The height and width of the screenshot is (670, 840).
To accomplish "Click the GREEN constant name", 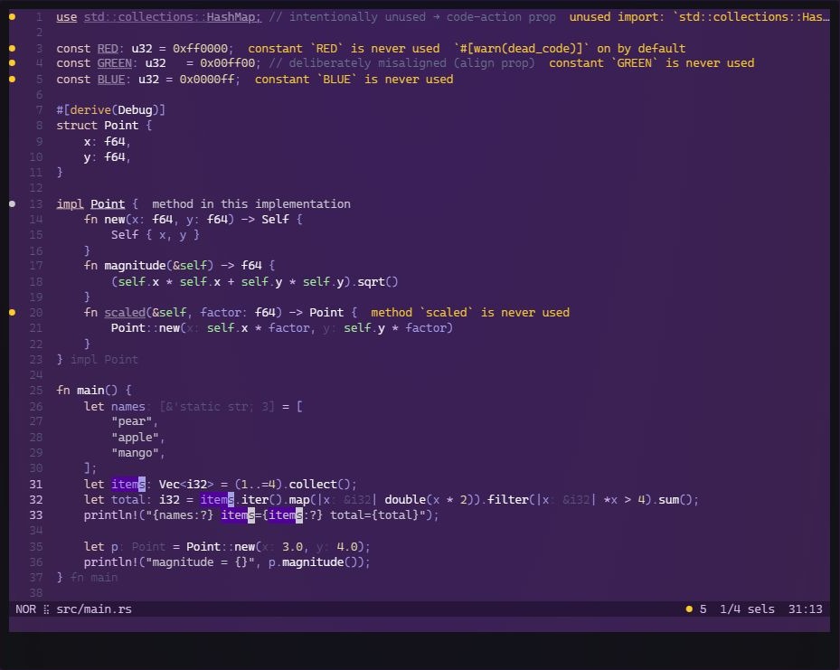I will [x=114, y=63].
